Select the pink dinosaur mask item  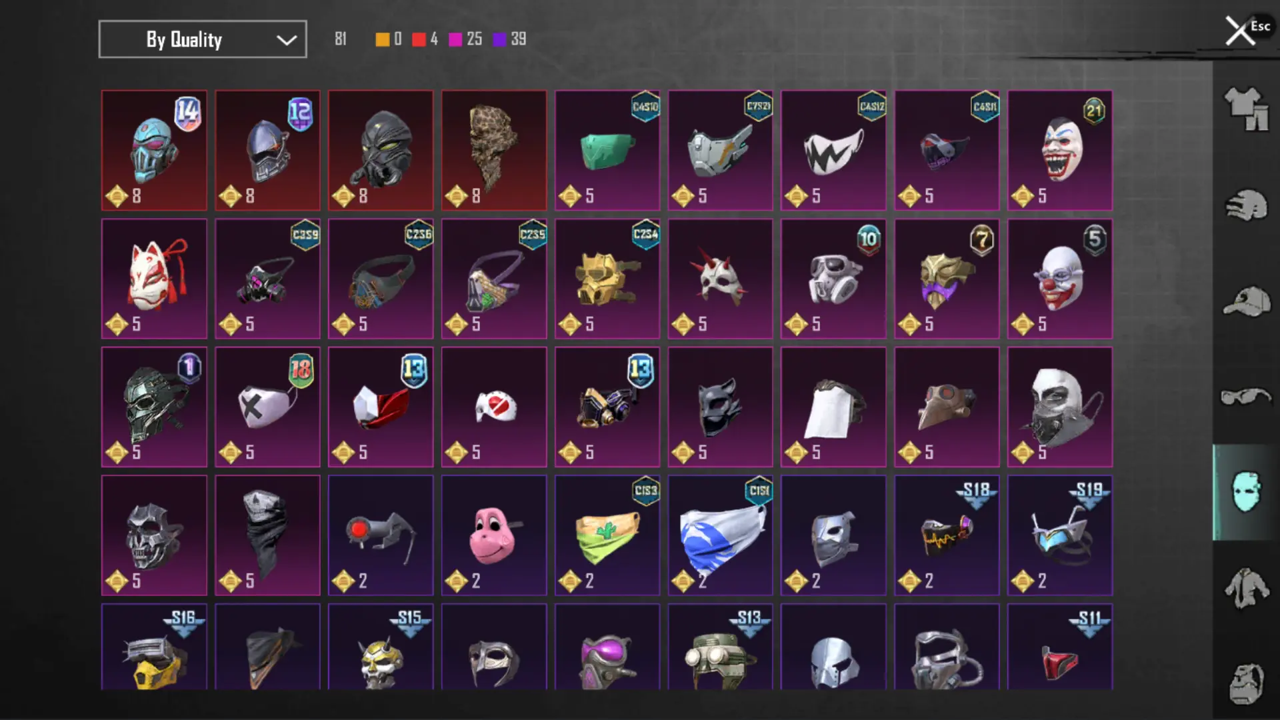coord(494,535)
